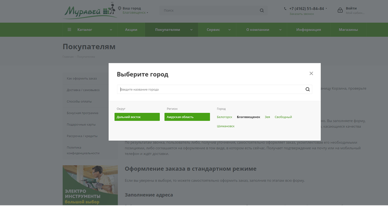
Task: Expand the Сервис dropdown arrow
Action: point(229,30)
